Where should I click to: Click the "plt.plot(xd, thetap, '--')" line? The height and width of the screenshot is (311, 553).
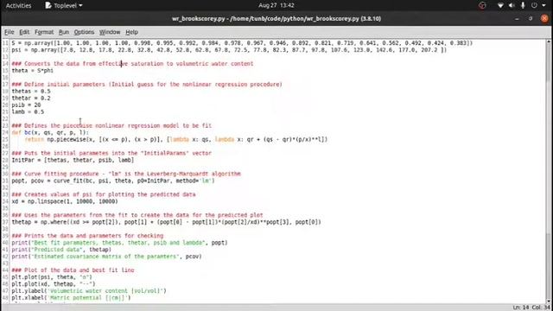pos(54,284)
